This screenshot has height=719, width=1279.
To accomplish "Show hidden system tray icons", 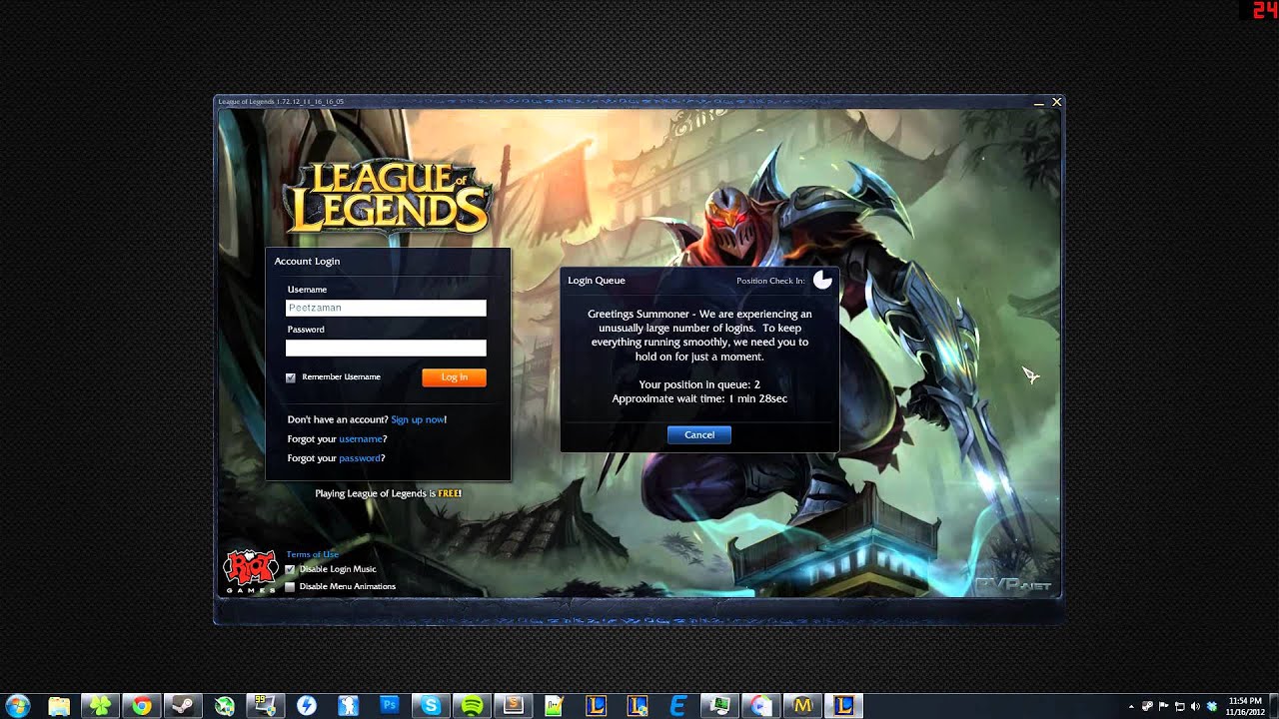I will coord(1131,706).
